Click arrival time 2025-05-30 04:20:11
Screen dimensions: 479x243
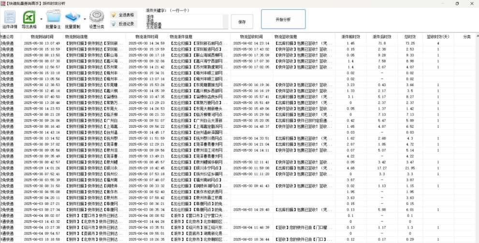[x=42, y=197]
